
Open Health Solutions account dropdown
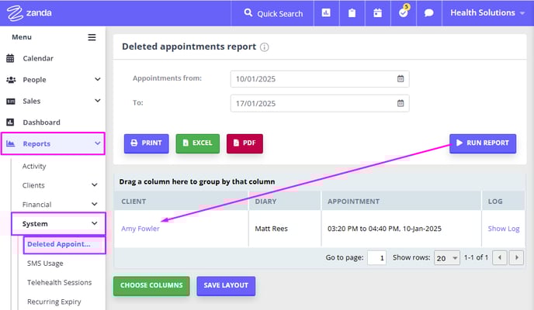pyautogui.click(x=487, y=13)
